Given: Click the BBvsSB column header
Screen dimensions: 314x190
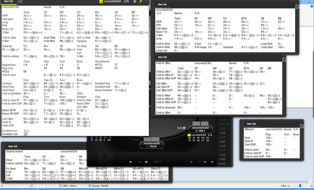Looking at the screenshot, I should [x=83, y=169].
